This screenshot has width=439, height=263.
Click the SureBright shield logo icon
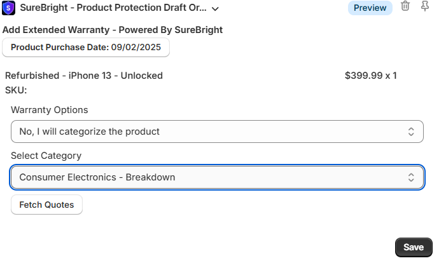(x=9, y=8)
